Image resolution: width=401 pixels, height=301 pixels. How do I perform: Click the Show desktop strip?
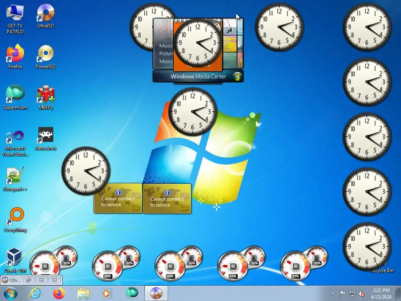398,294
